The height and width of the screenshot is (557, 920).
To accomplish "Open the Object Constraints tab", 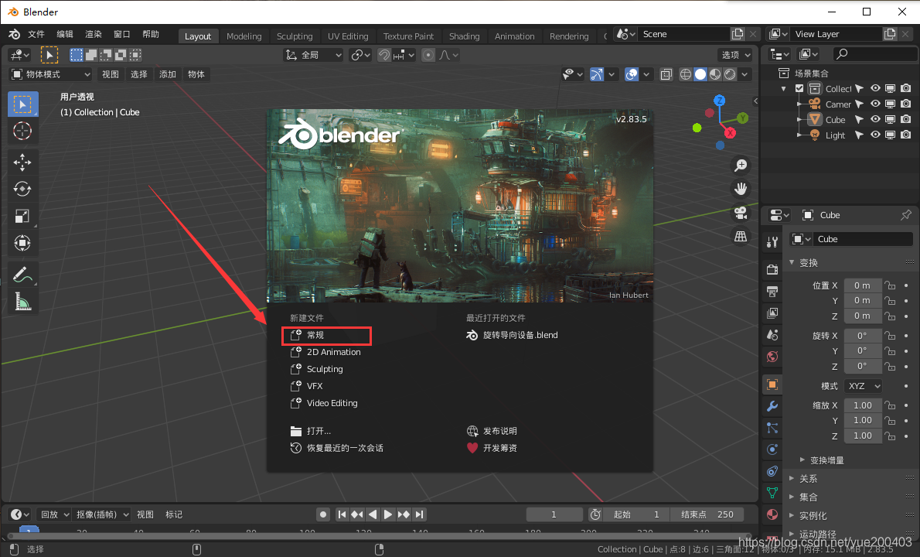I will [772, 471].
